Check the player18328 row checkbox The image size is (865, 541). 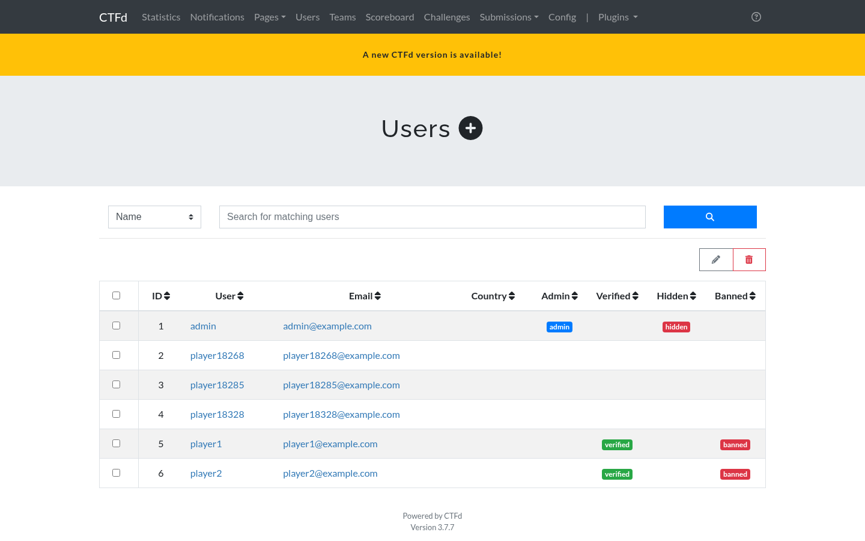coord(117,414)
